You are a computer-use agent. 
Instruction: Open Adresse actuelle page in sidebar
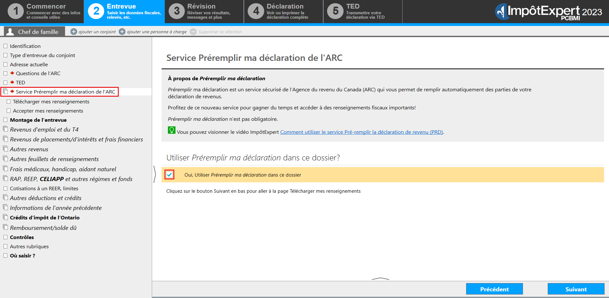[x=29, y=64]
